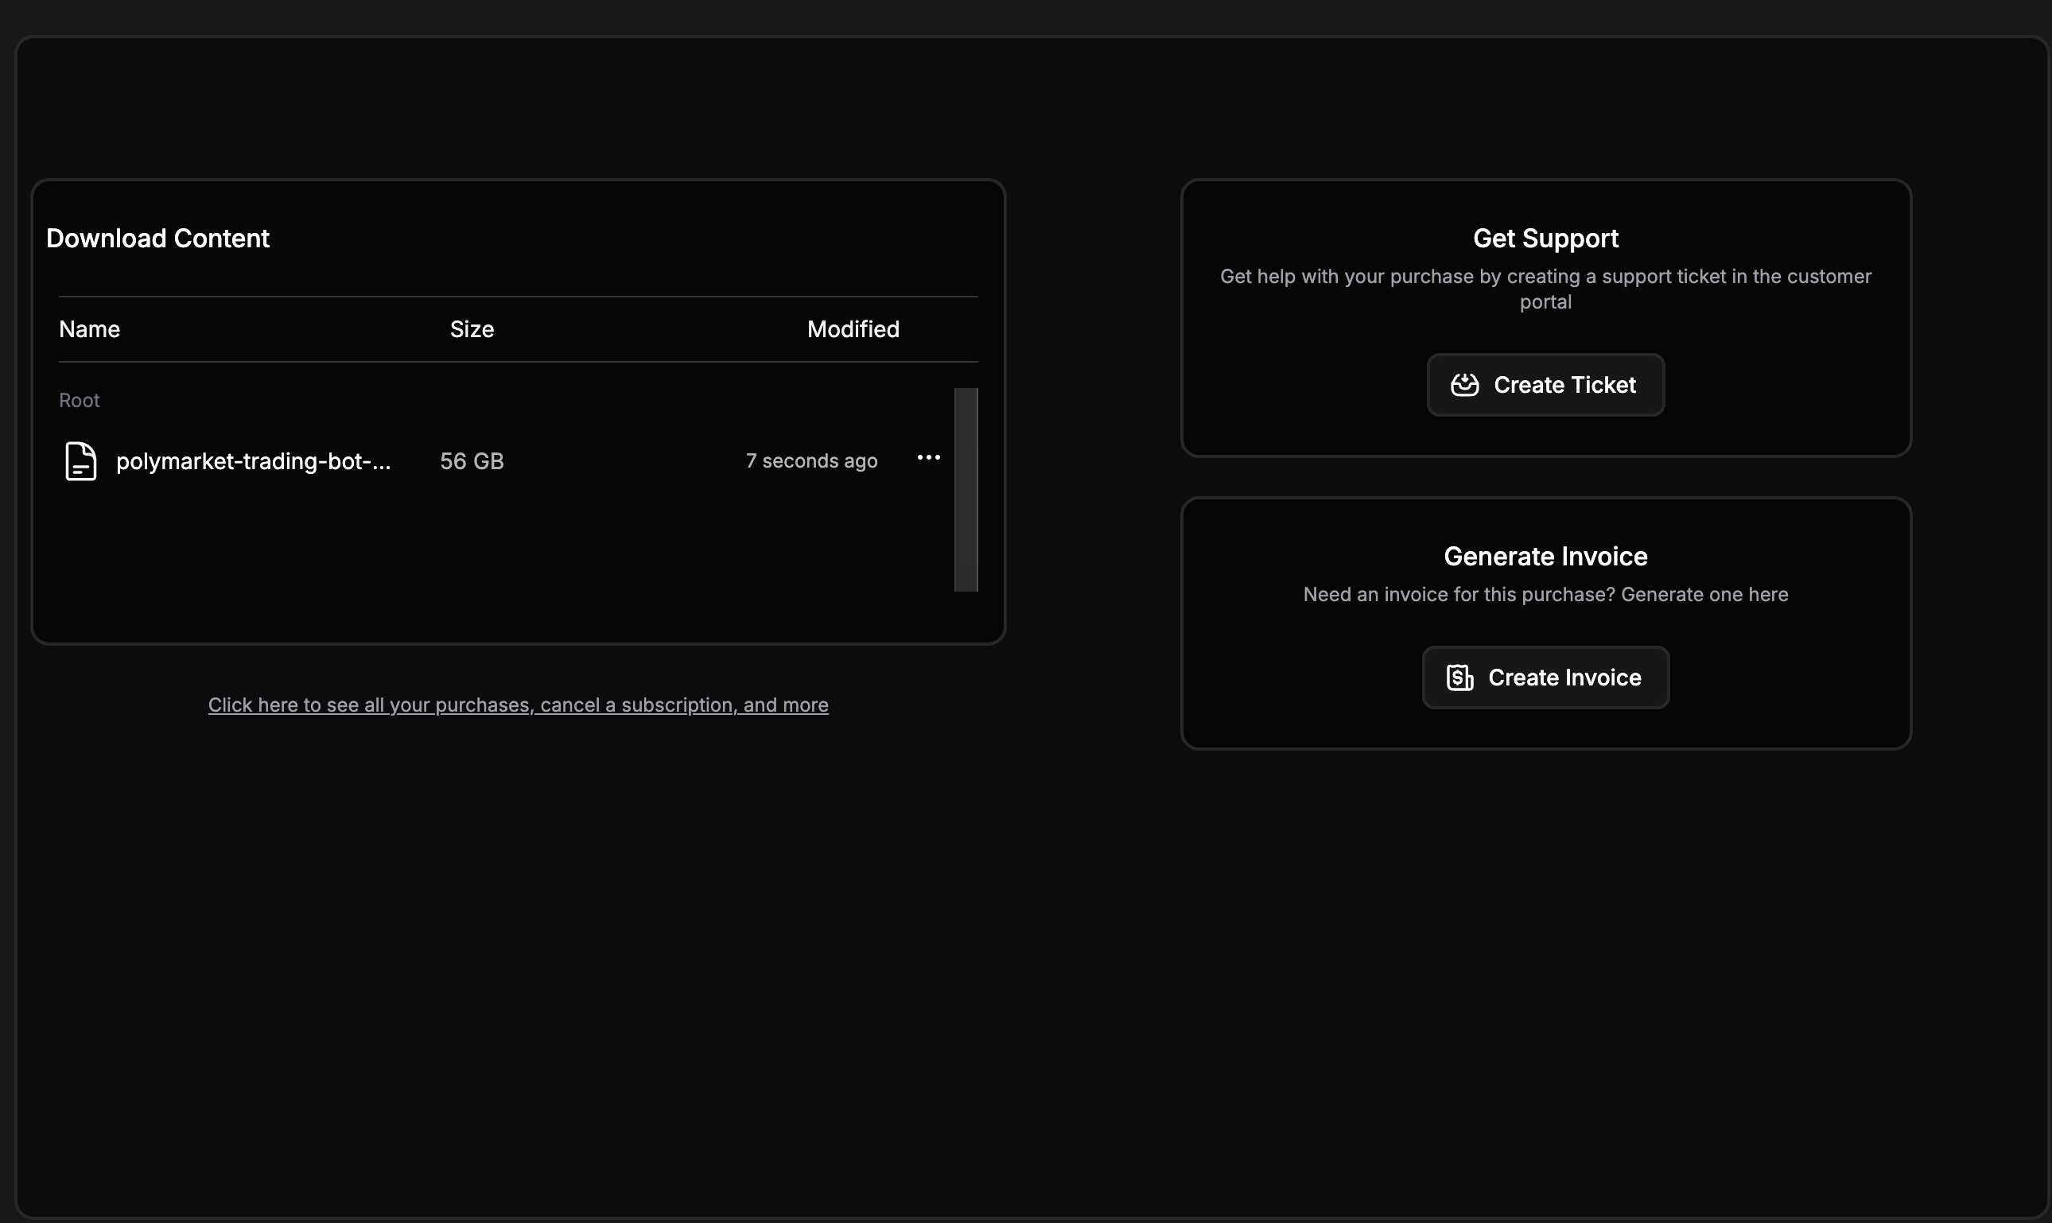Click the Download Content panel heading
Screen dimensions: 2052x1223
click(157, 239)
